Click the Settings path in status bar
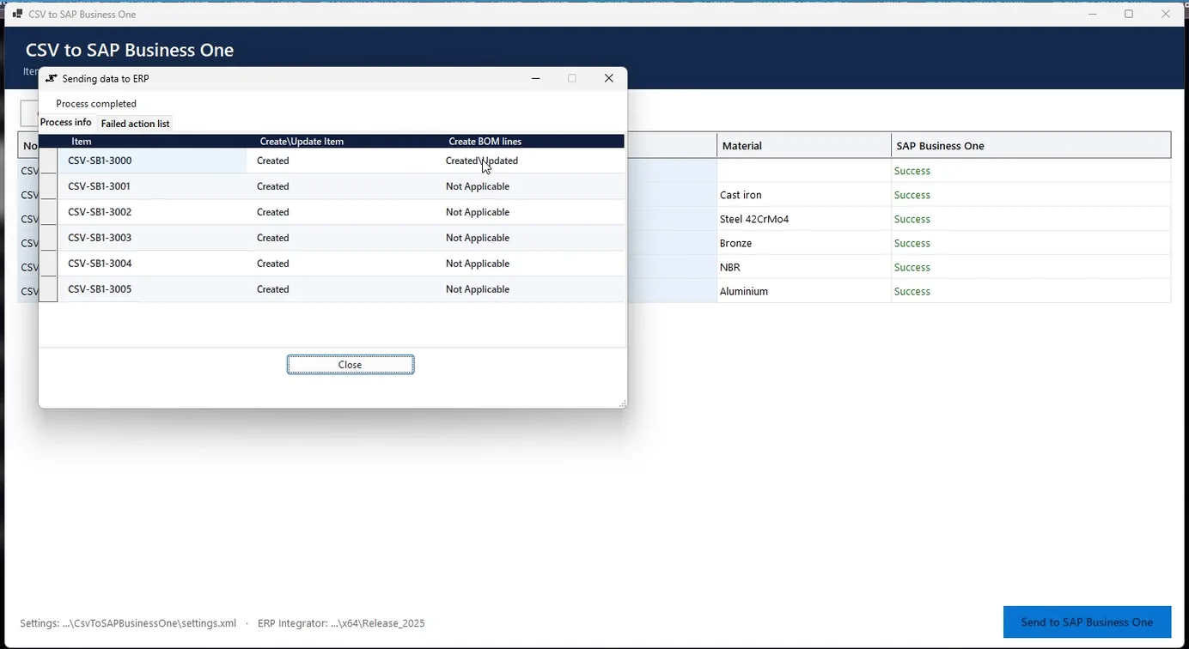1189x649 pixels. click(x=128, y=623)
